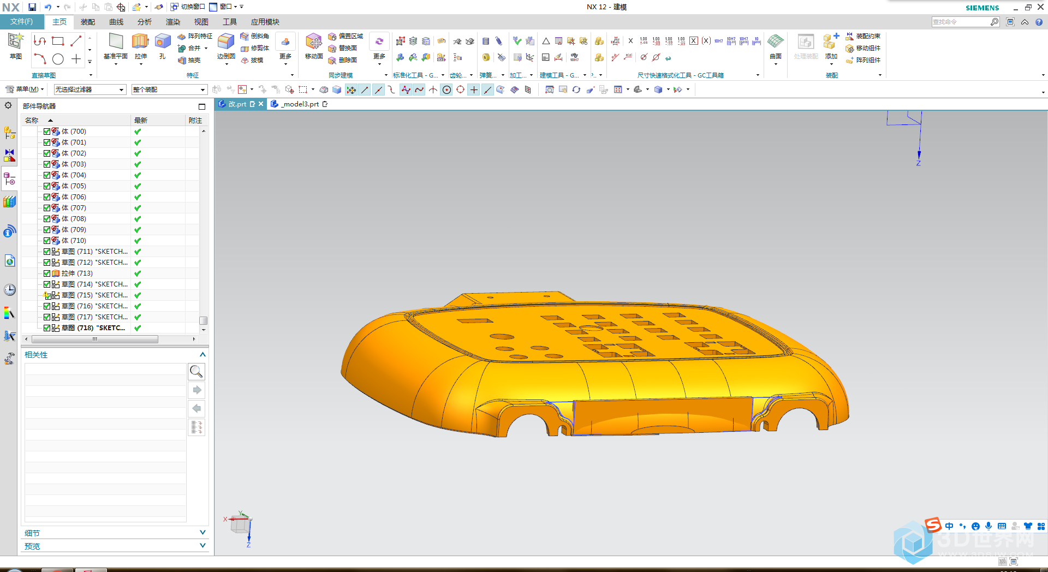Select Offset Region (偏置区域)
Image resolution: width=1048 pixels, height=572 pixels.
point(346,36)
